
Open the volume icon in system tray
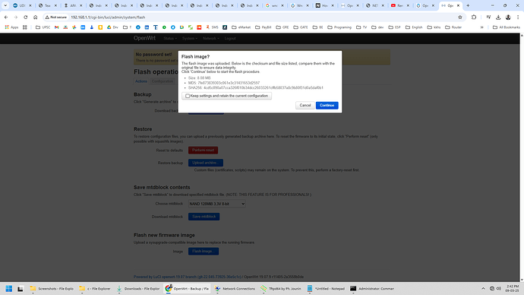(x=499, y=288)
